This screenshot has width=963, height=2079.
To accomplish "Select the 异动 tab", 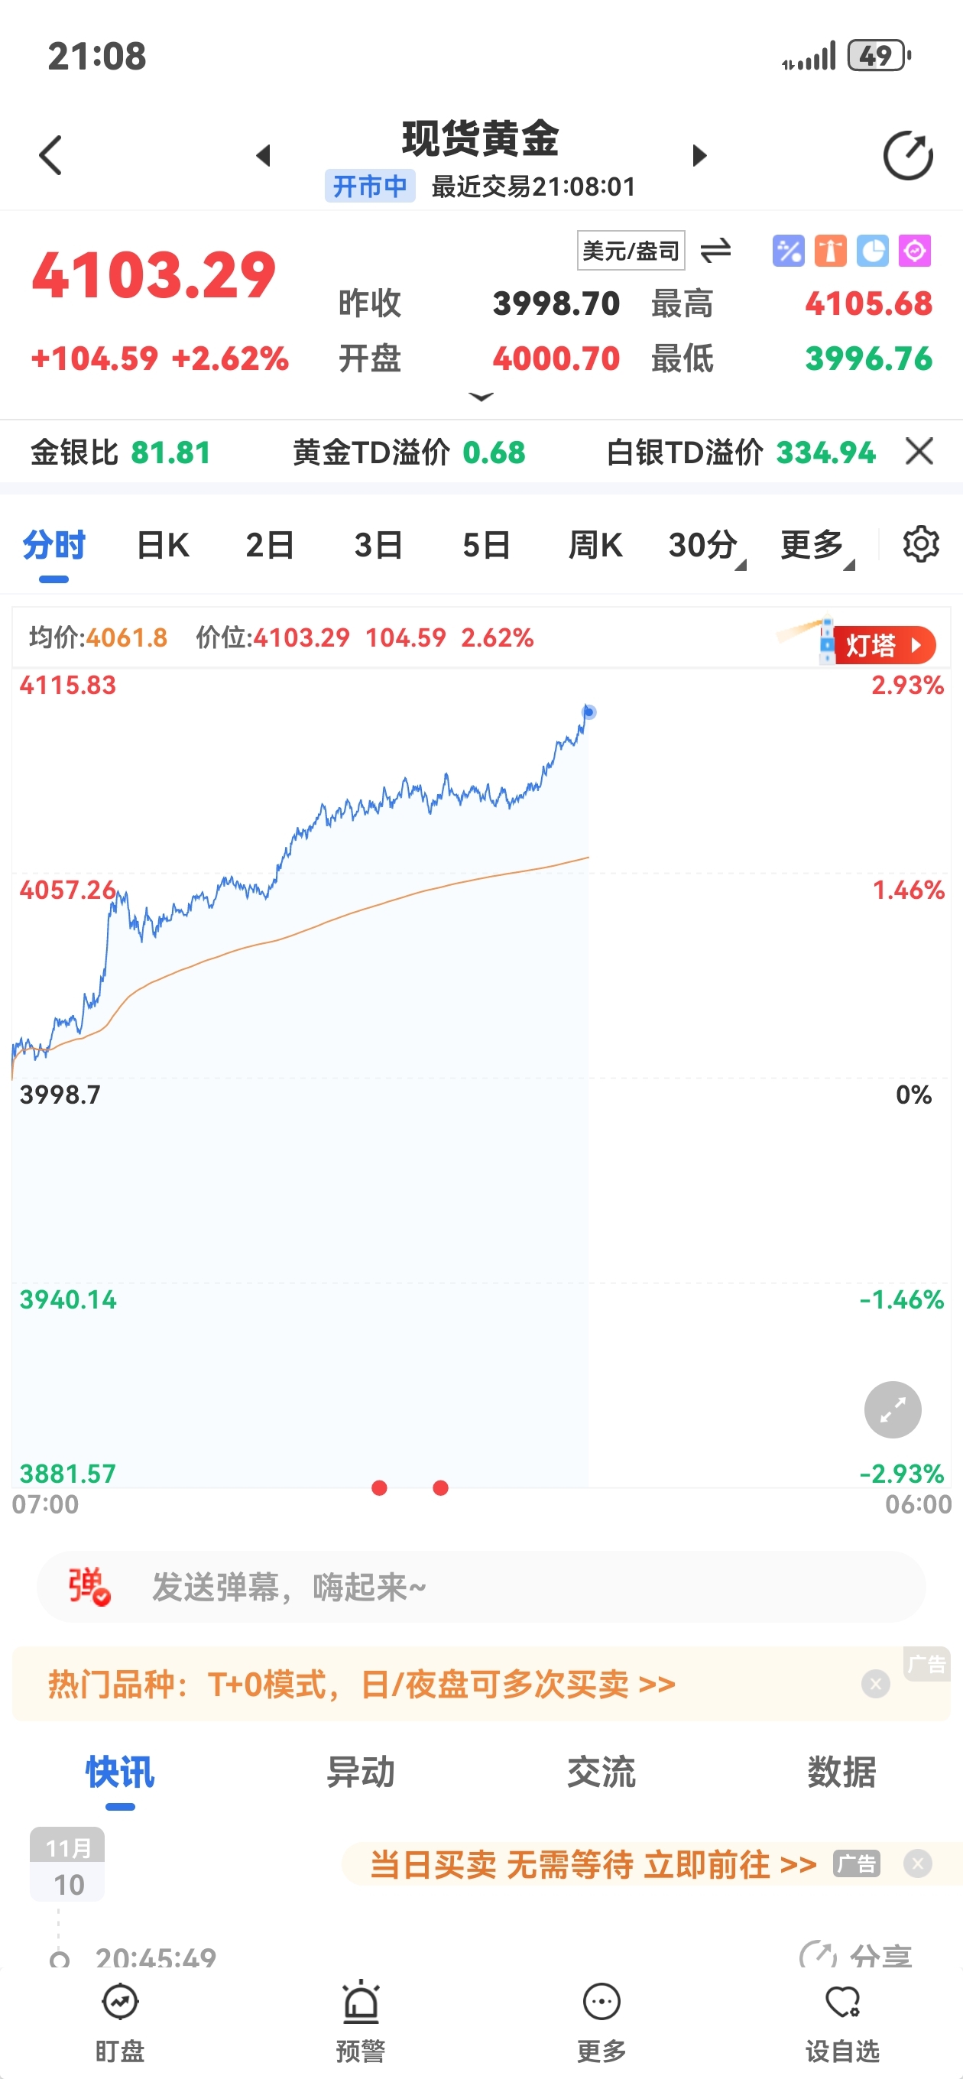I will pos(360,1773).
